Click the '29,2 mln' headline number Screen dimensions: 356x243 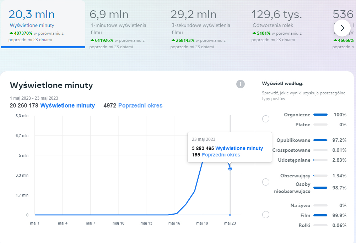pos(193,14)
